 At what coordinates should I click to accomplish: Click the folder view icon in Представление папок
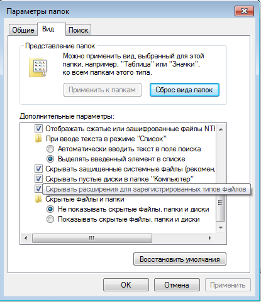tap(38, 68)
